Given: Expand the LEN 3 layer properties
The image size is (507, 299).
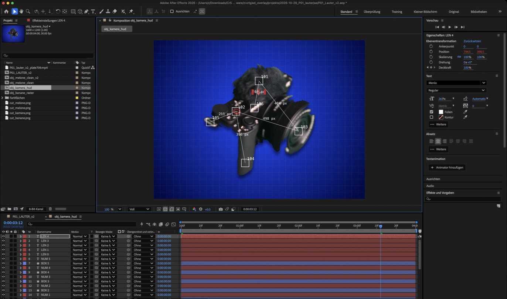Looking at the screenshot, I should click(x=21, y=241).
